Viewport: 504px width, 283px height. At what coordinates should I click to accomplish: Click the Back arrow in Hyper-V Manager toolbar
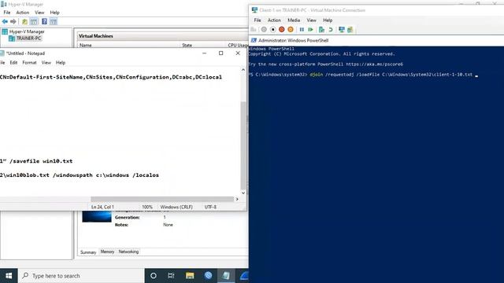(5, 21)
